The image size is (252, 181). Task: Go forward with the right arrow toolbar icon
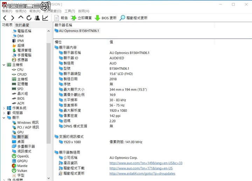[13, 18]
